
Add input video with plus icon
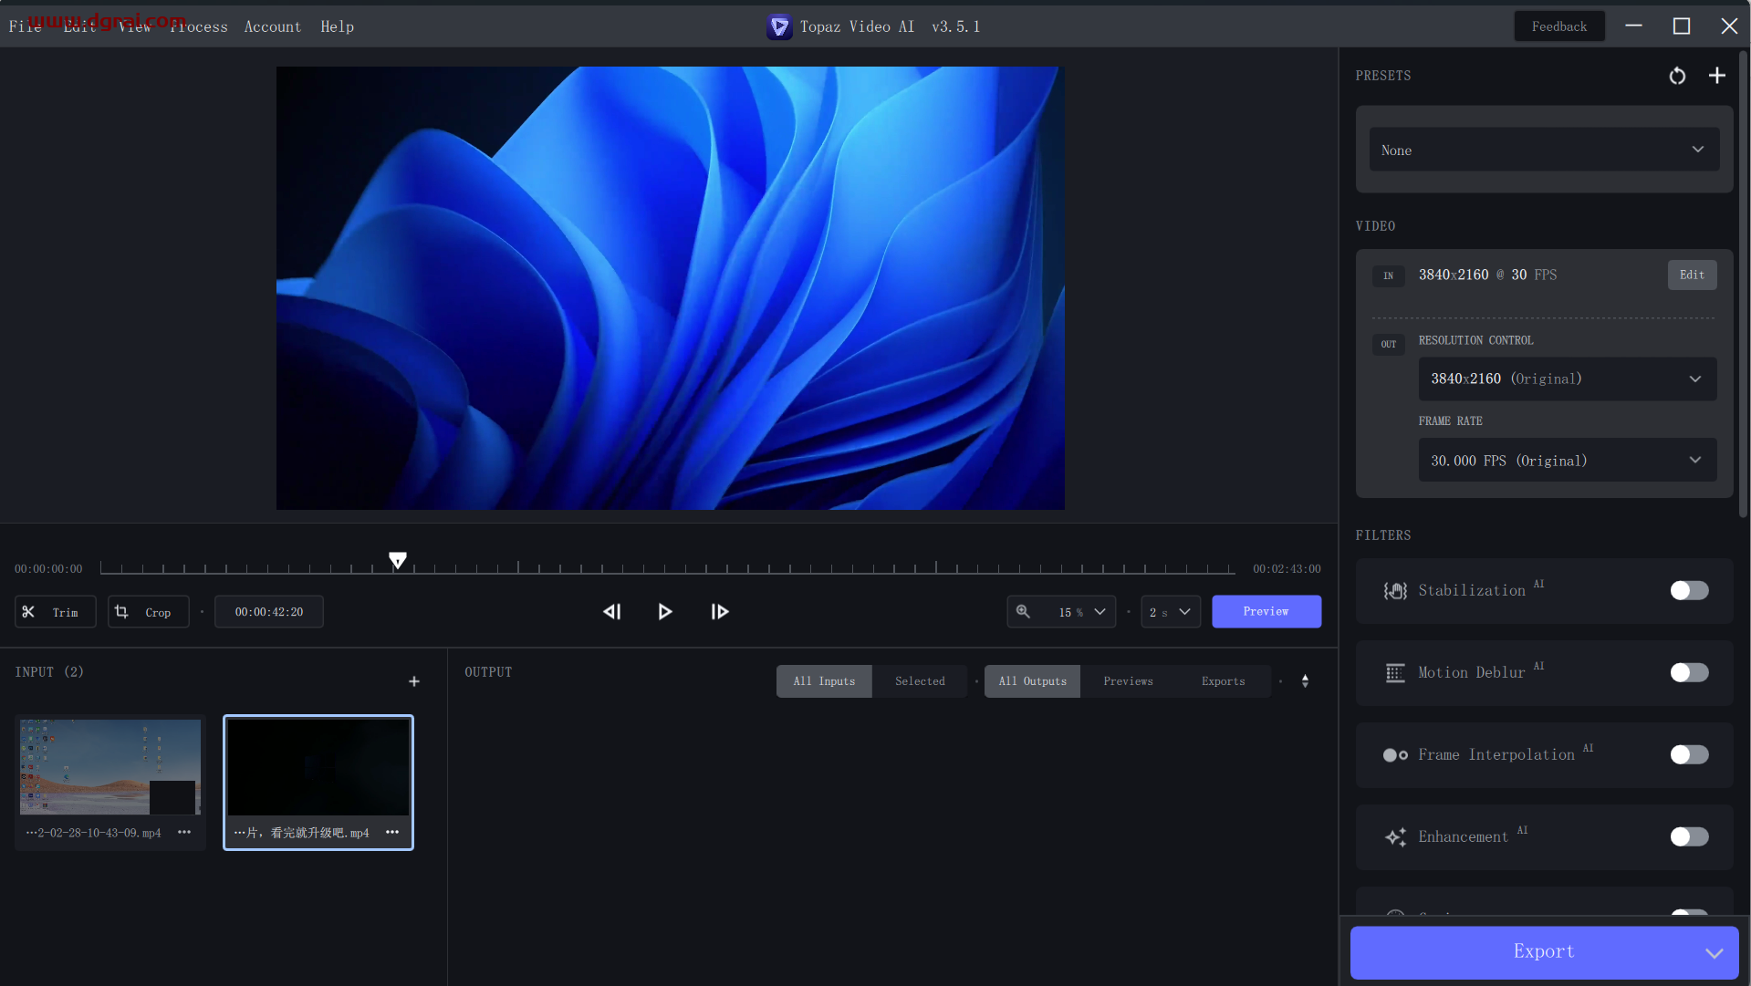414,681
